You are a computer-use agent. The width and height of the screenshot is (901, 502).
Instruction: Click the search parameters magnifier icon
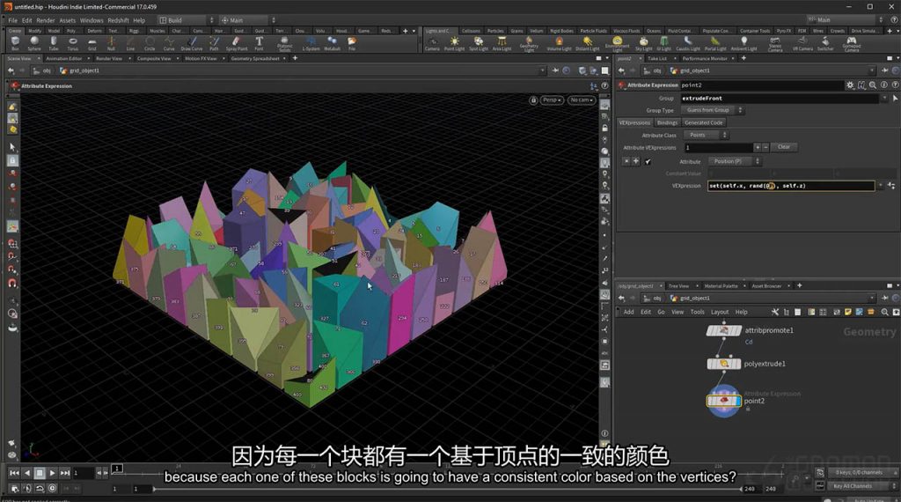pyautogui.click(x=873, y=85)
